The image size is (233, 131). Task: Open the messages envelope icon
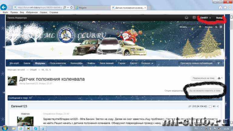pos(187,18)
